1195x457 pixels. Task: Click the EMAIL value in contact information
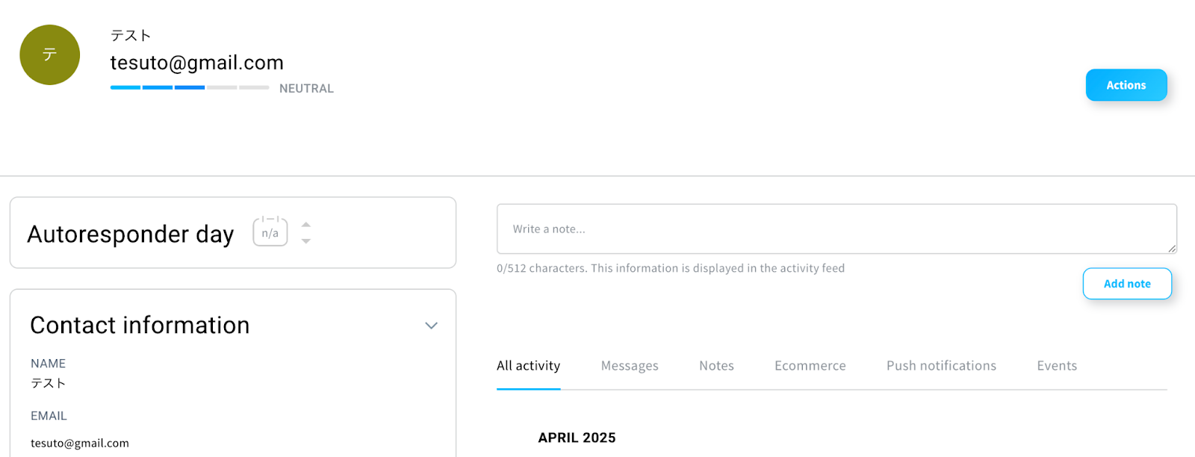tap(80, 443)
